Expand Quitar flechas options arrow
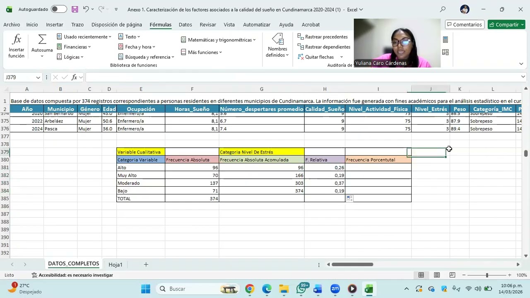530x298 pixels. coord(342,57)
